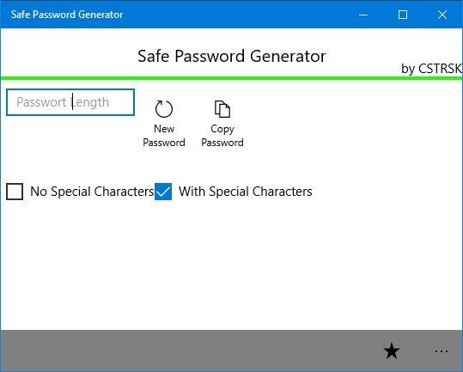
Task: Click the large Safe Password Generator heading
Action: point(232,56)
